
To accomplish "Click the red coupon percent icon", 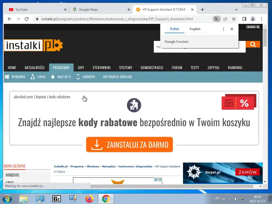I will 239,102.
